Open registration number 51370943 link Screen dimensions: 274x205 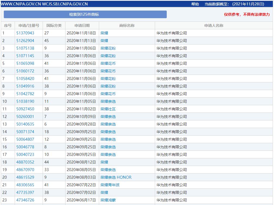(x=25, y=33)
